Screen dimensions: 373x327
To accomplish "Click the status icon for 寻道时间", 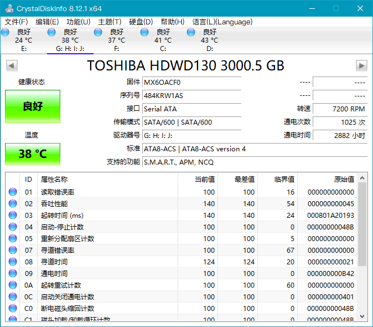I will pyautogui.click(x=13, y=262).
